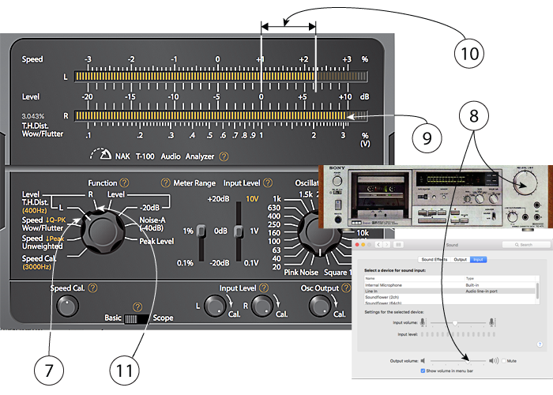This screenshot has width=553, height=395.
Task: Click the 0.1% meter range label
Action: point(185,263)
